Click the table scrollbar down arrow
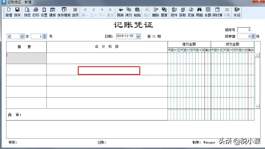 click(x=257, y=107)
